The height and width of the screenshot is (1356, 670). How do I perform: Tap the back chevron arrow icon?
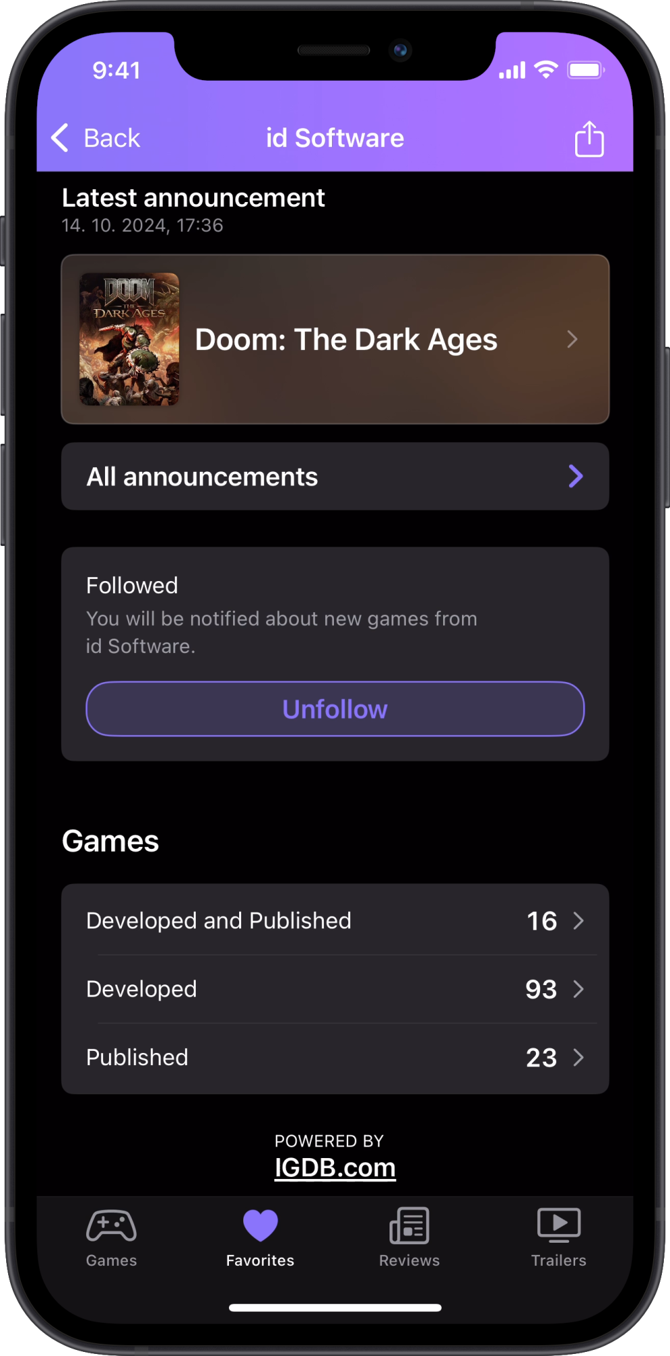click(x=60, y=138)
